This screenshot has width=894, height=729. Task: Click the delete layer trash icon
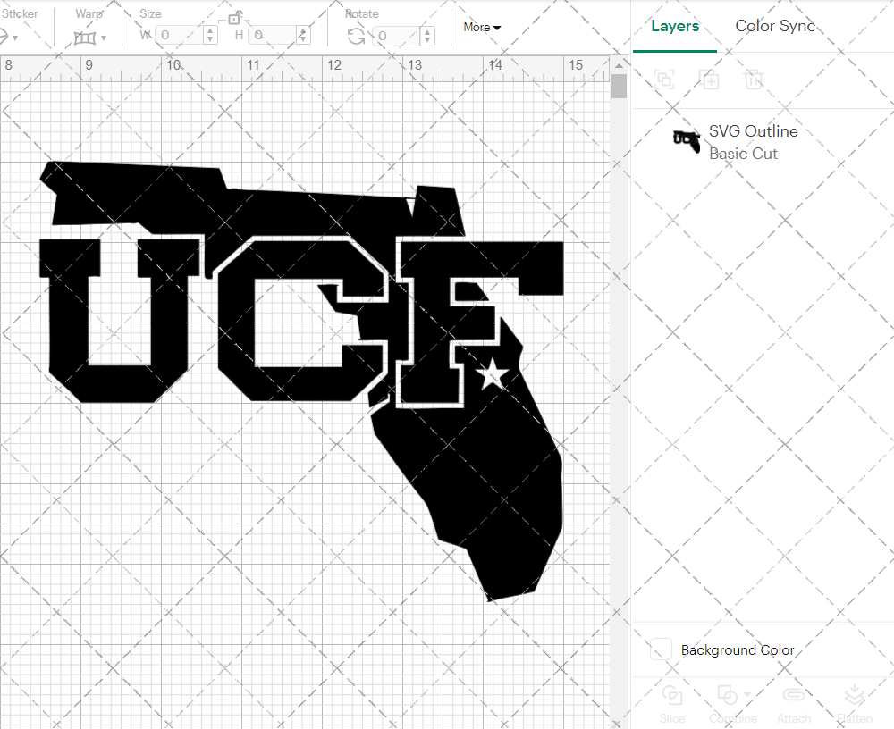pos(754,80)
